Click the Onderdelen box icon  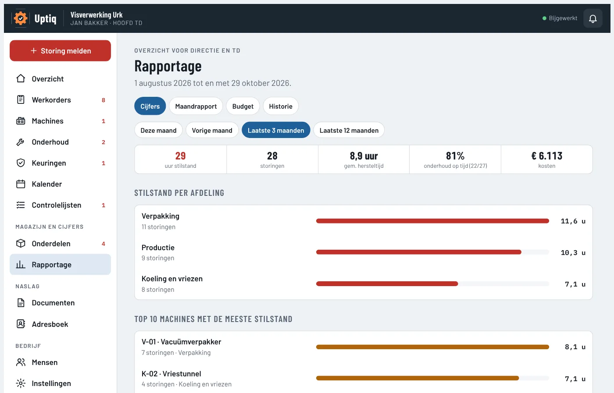(x=21, y=244)
